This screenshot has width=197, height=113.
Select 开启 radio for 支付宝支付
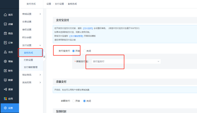tap(73, 51)
